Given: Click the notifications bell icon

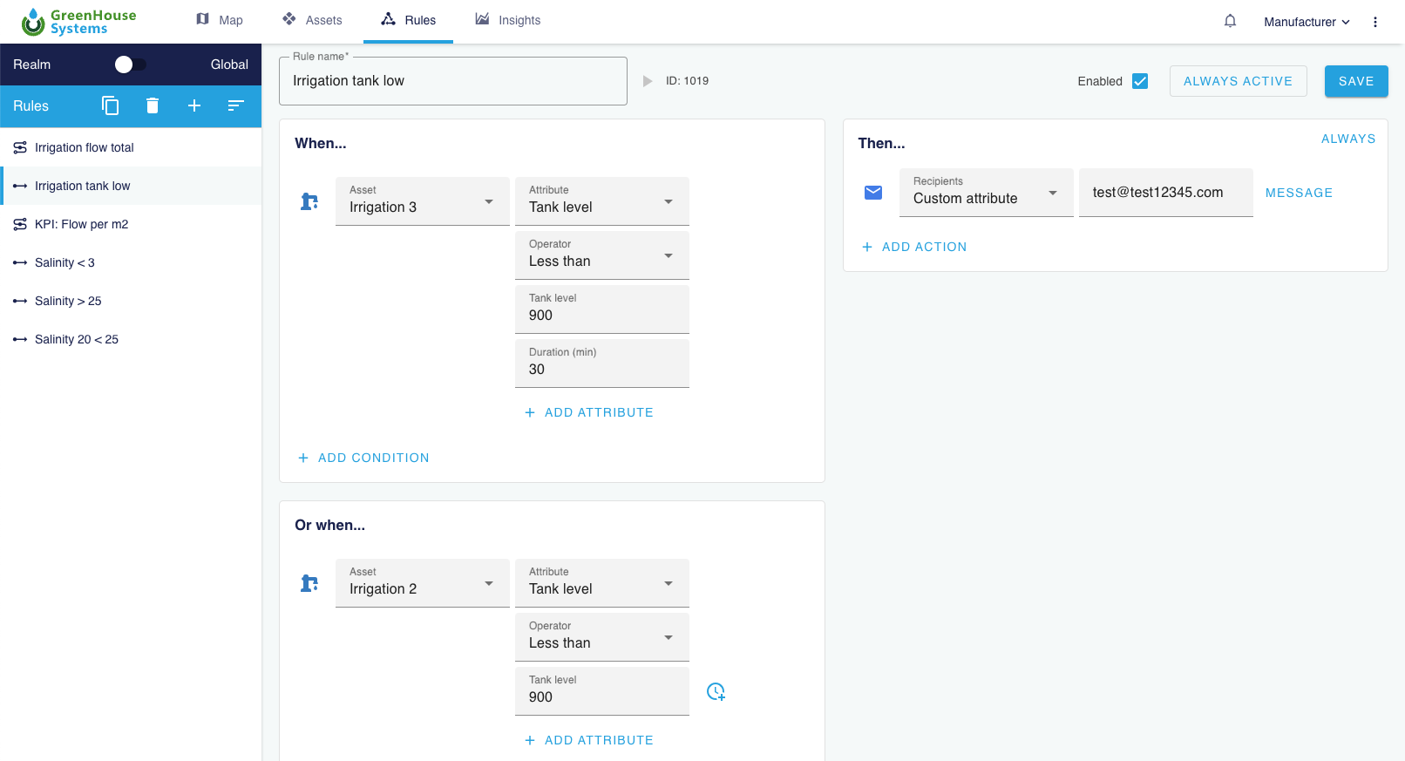Looking at the screenshot, I should pyautogui.click(x=1230, y=21).
